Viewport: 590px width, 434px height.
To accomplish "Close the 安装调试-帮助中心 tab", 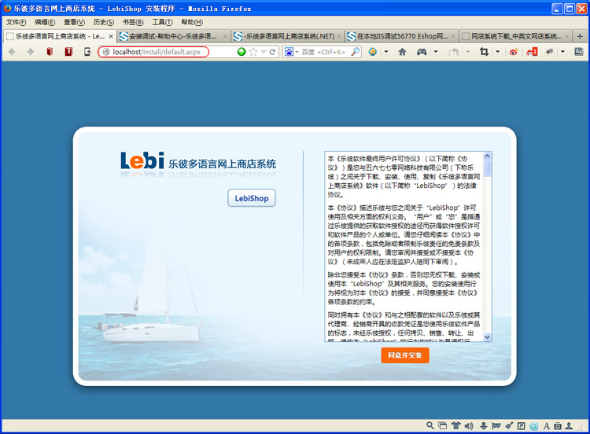I will 225,36.
